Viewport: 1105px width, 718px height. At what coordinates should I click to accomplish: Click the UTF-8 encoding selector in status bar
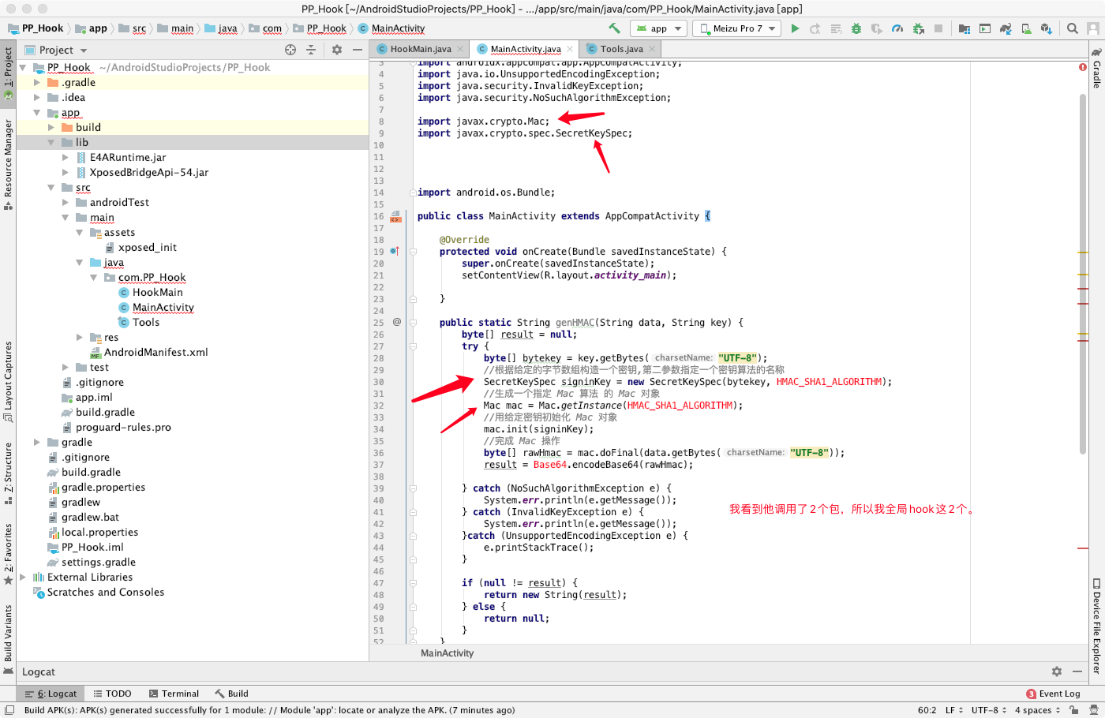pyautogui.click(x=989, y=710)
